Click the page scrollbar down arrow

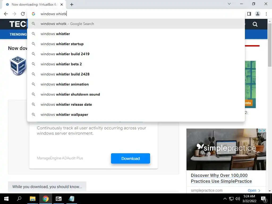[x=270, y=191]
